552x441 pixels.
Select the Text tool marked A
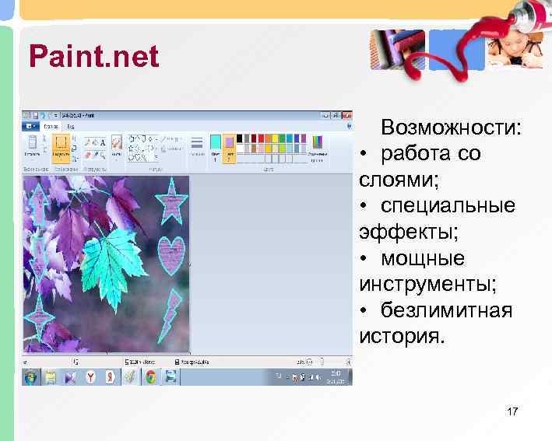[103, 142]
